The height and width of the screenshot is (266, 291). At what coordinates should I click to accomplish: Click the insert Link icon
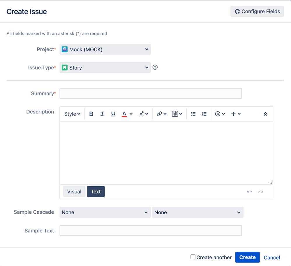pyautogui.click(x=159, y=114)
